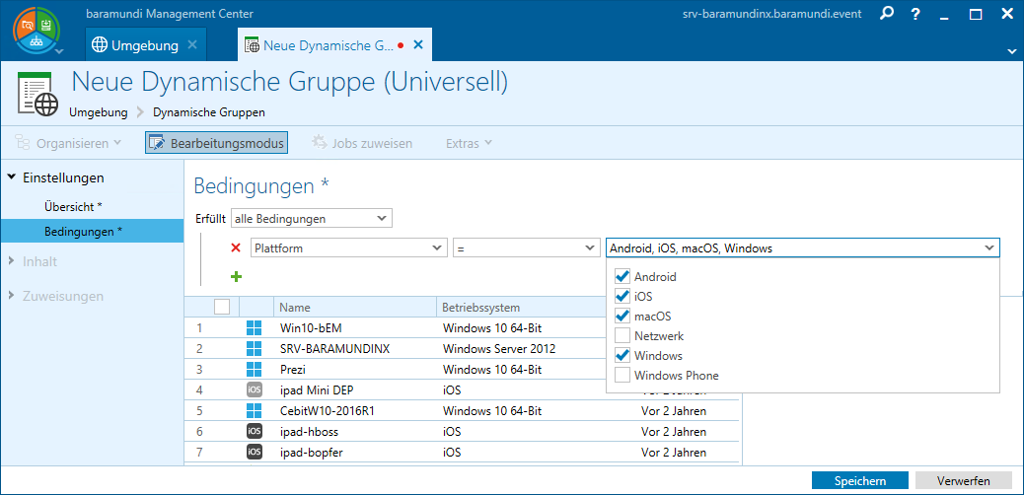Add a new condition with green plus
Screen dimensions: 1024x495
pyautogui.click(x=236, y=277)
